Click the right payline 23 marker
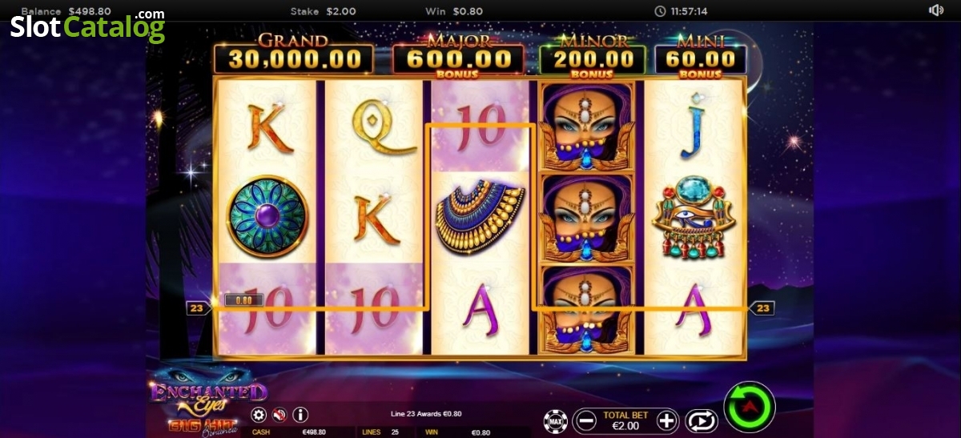The width and height of the screenshot is (961, 438). pos(763,307)
